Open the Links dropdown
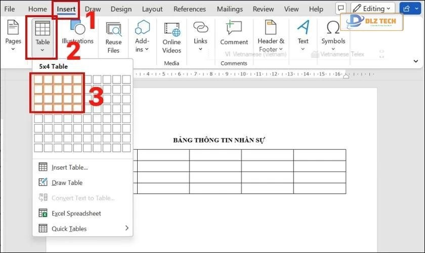This screenshot has height=253, width=425. [x=200, y=34]
